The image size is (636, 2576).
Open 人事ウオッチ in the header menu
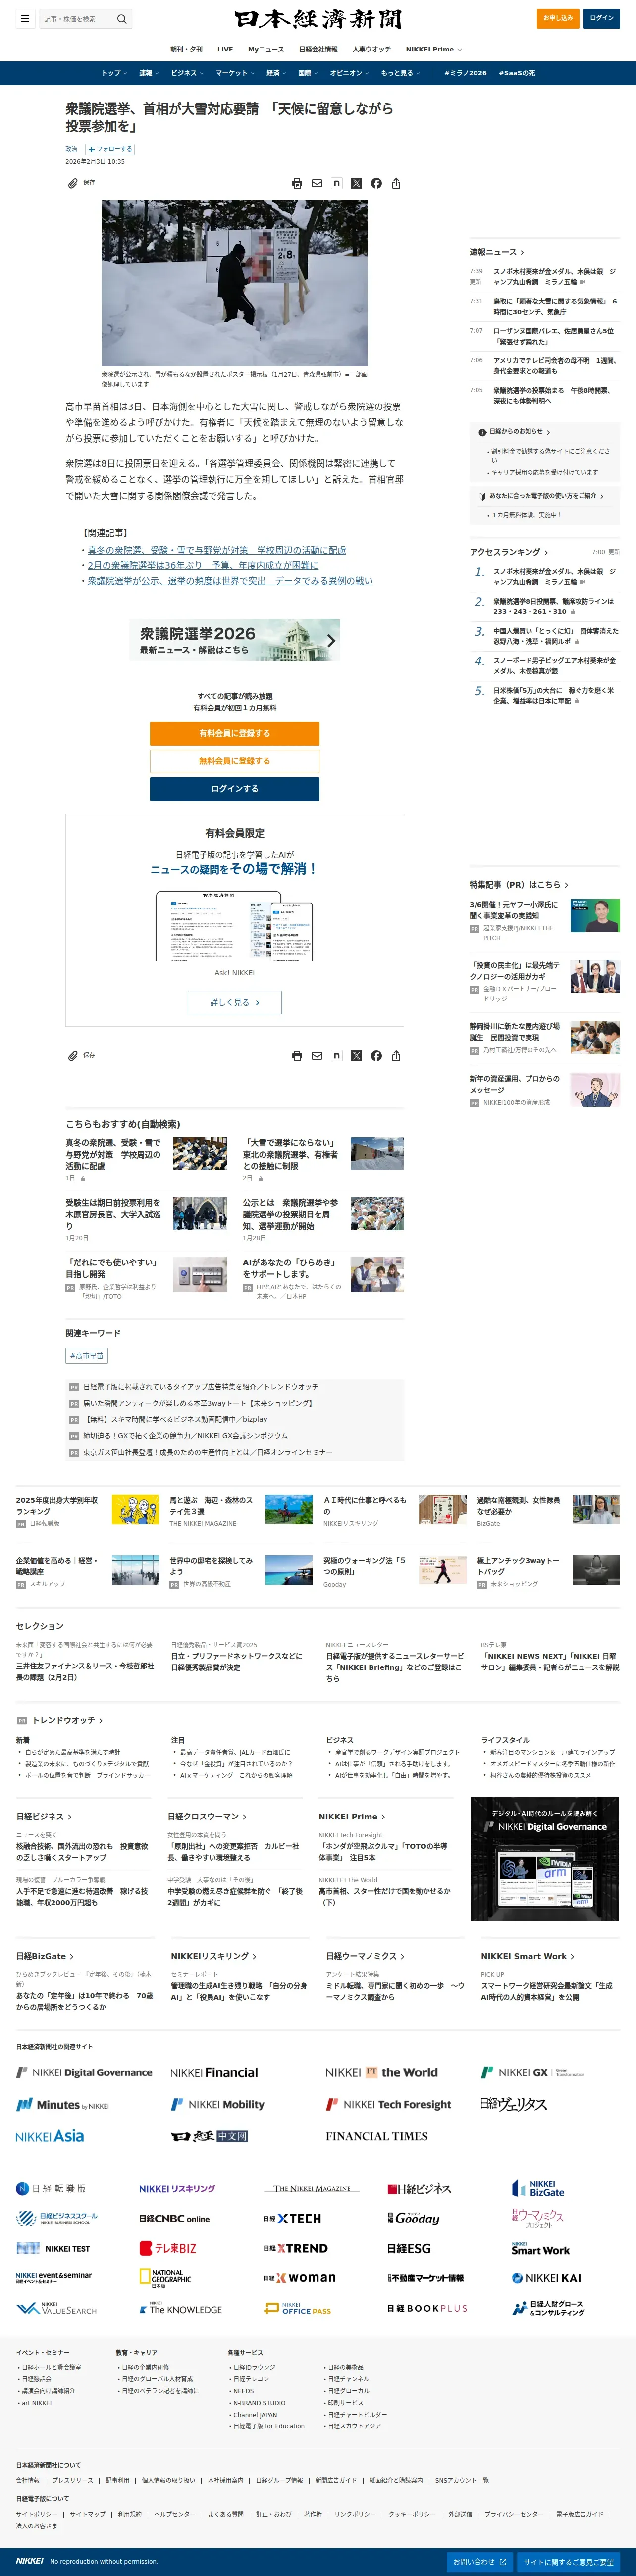click(371, 49)
